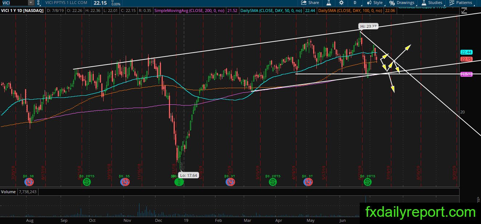Click the Aug label on time axis
The width and height of the screenshot is (481, 224).
pos(29,220)
